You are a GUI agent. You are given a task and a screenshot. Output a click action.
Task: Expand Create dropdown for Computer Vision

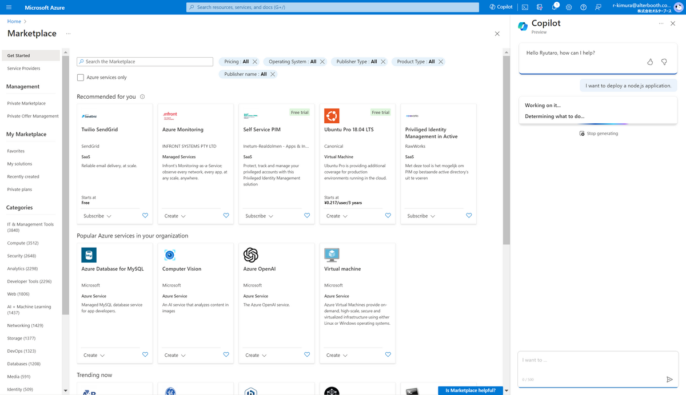pyautogui.click(x=175, y=356)
